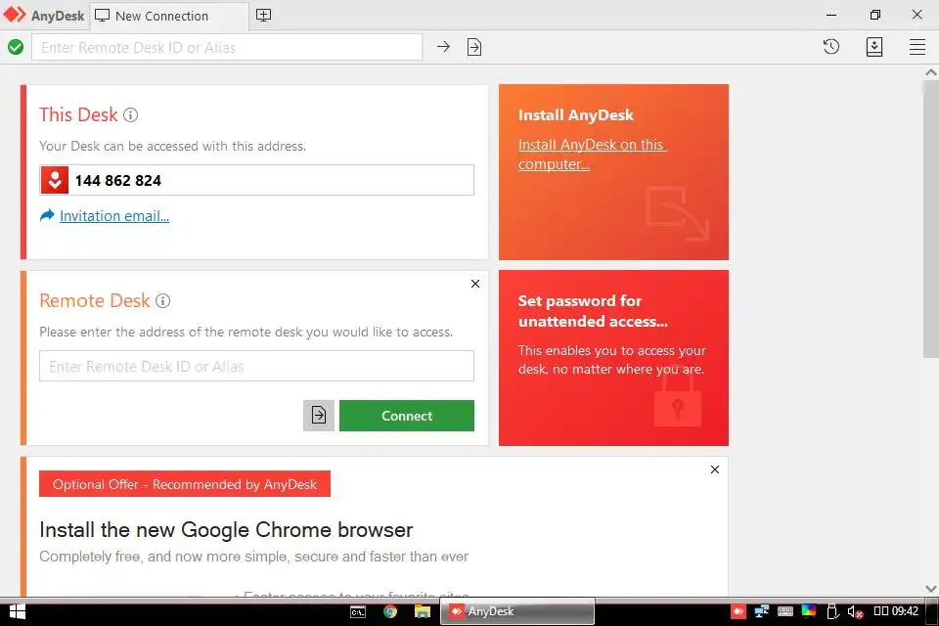
Task: Click the Remote Desk heading
Action: (95, 300)
